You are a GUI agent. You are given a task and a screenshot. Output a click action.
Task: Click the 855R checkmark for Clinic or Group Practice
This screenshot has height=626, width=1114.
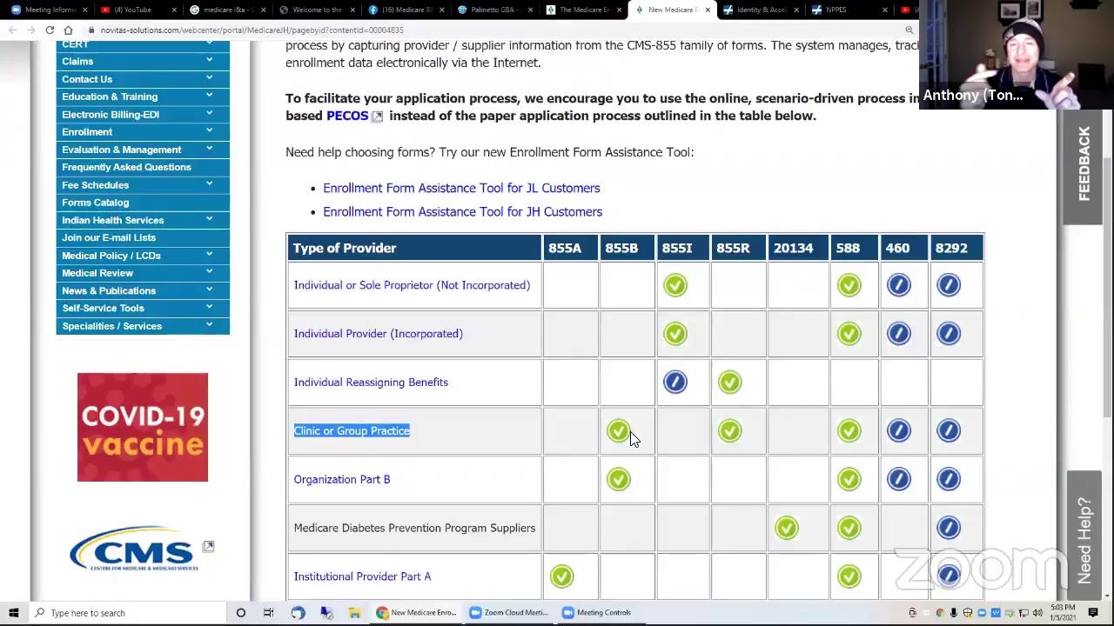[x=730, y=431]
